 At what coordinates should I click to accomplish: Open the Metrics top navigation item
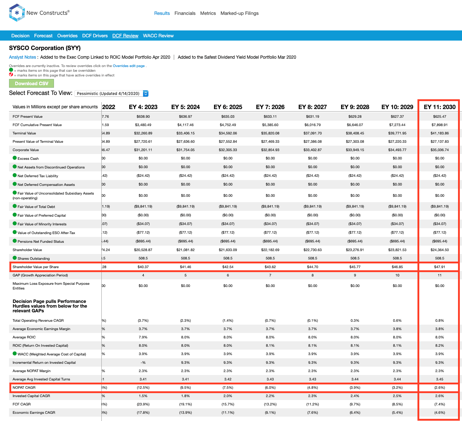208,13
